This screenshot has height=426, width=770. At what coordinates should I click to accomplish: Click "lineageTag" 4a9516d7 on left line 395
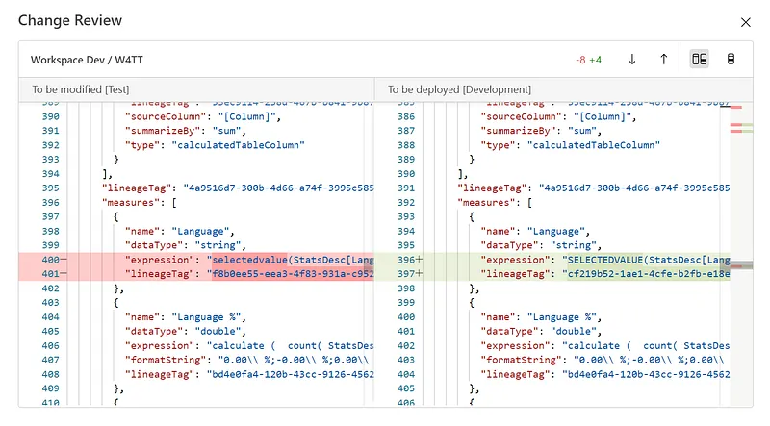pyautogui.click(x=238, y=188)
